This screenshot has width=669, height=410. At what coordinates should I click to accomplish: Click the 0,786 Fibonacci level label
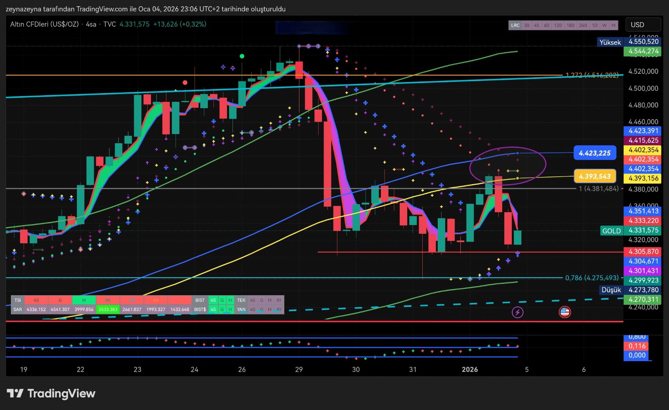591,278
